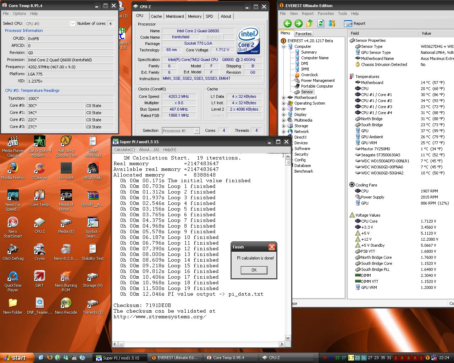Expand the Server tree node
The image size is (454, 363).
click(x=284, y=109)
